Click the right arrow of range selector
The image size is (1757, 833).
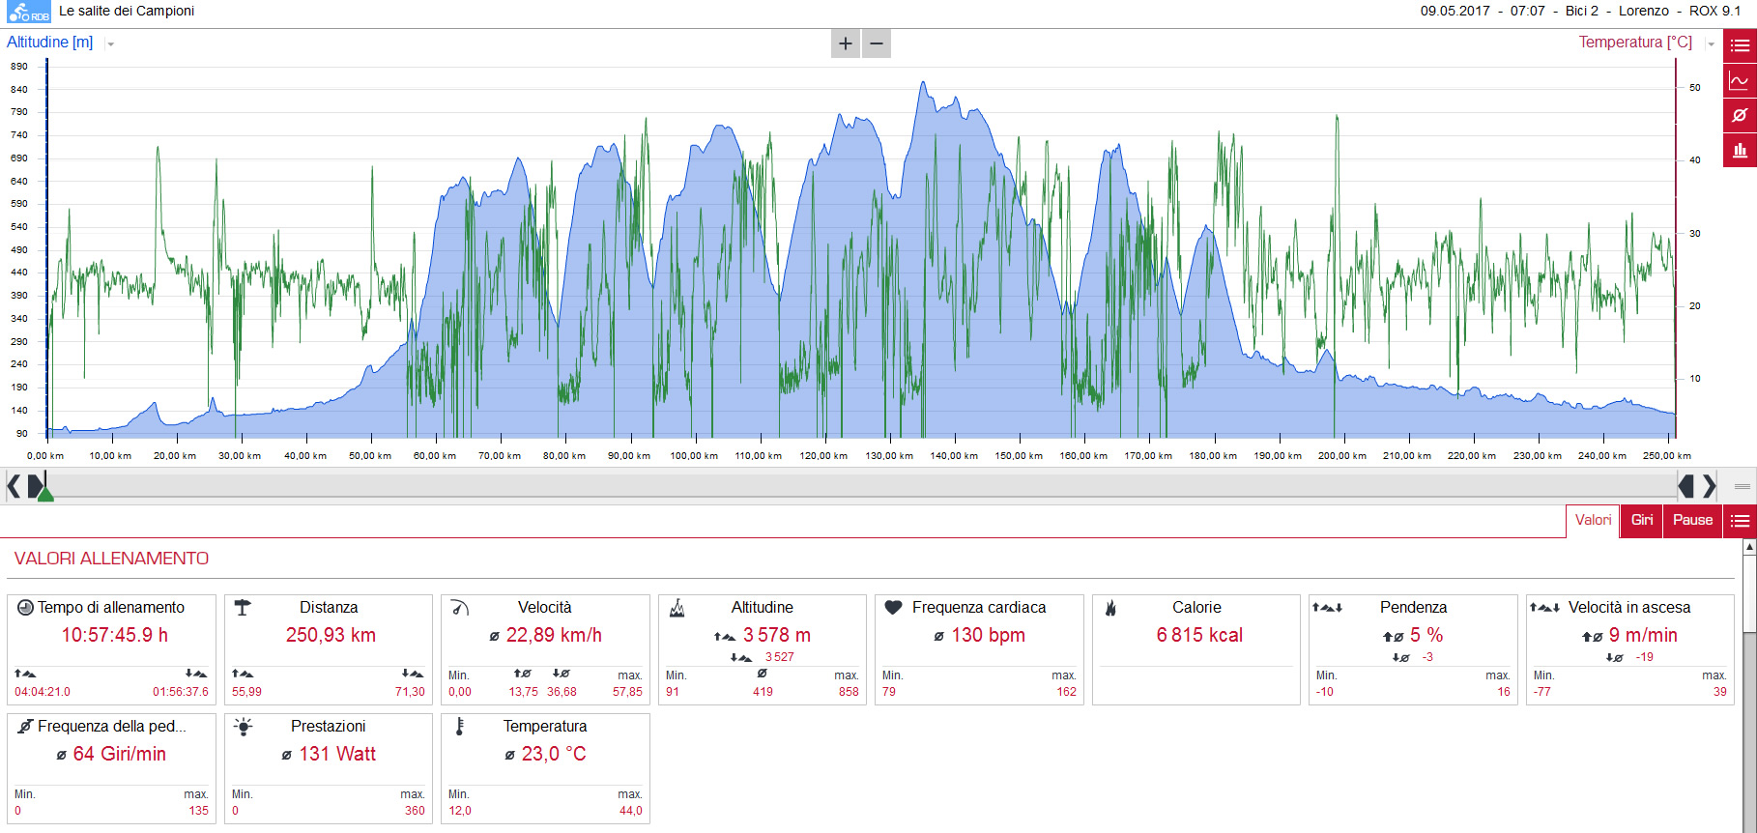click(x=1709, y=485)
